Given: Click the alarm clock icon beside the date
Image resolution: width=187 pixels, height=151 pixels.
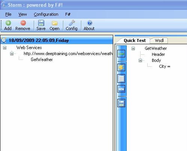Looking at the screenshot, I should [x=4, y=40].
